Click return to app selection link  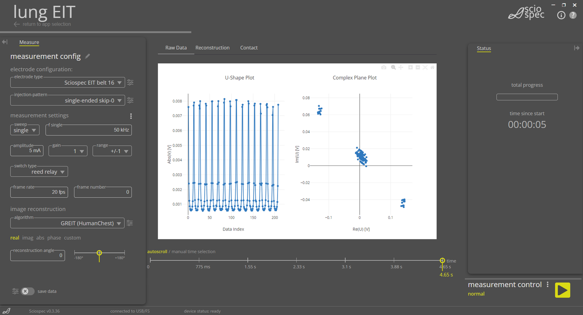(x=47, y=24)
